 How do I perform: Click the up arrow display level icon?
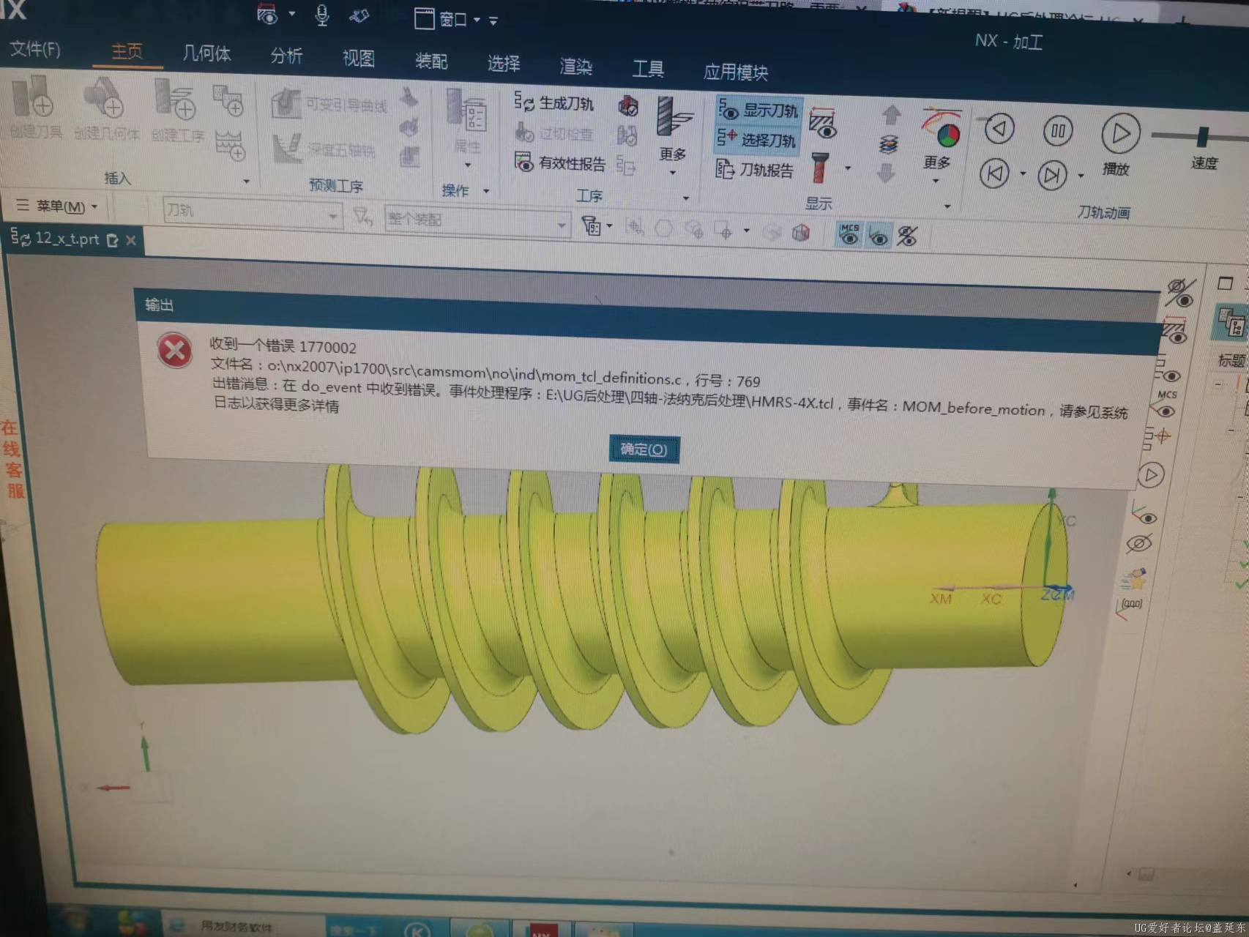(890, 114)
